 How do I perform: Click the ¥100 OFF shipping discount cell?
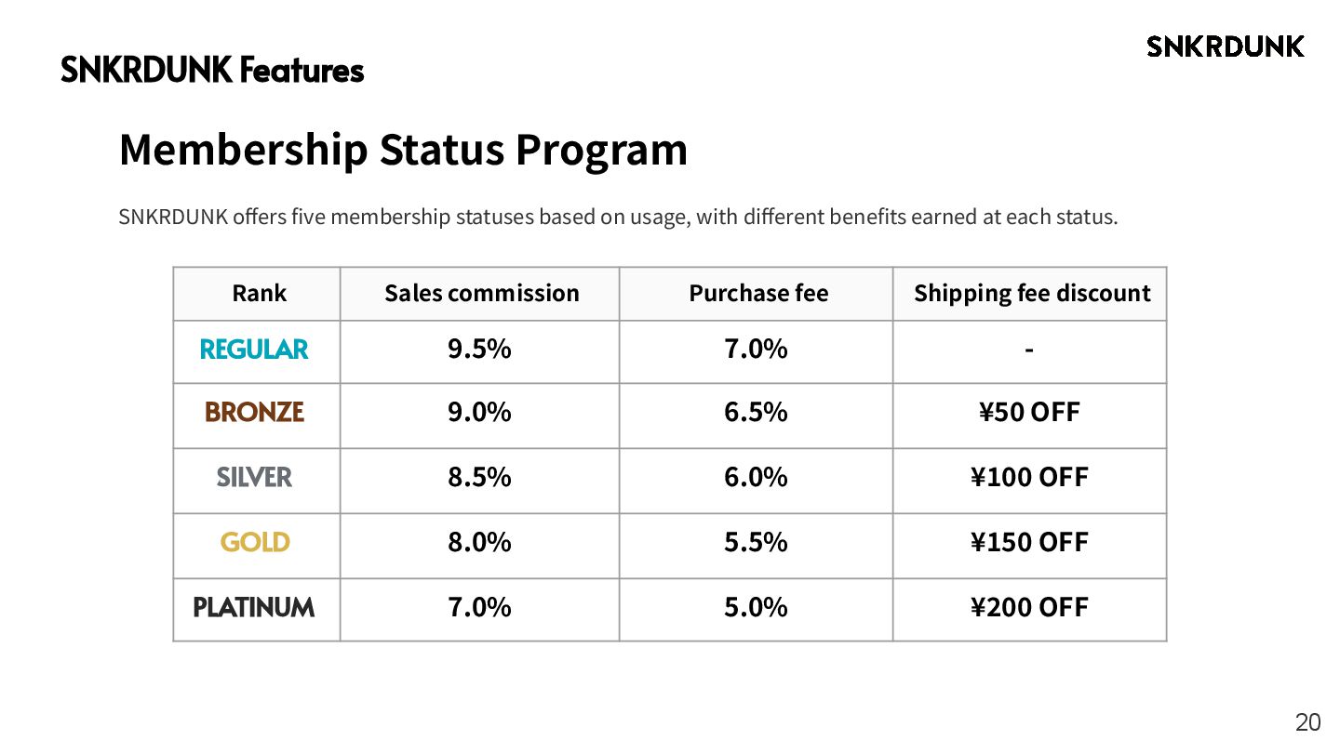pyautogui.click(x=1029, y=477)
